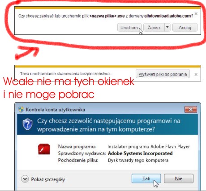
Task: Decline with the Nie button
Action: [x=179, y=178]
